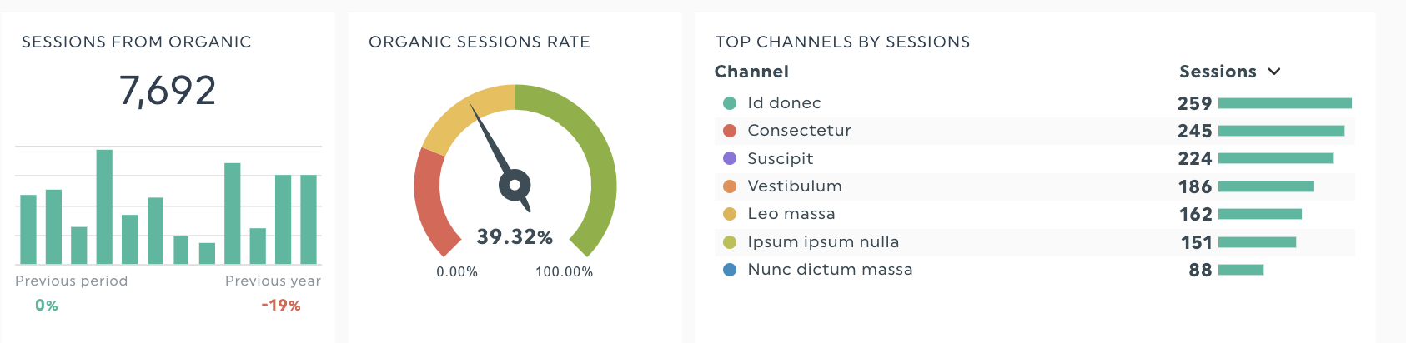Click the yellow dot beside Leo massa
The height and width of the screenshot is (343, 1406).
tap(730, 214)
